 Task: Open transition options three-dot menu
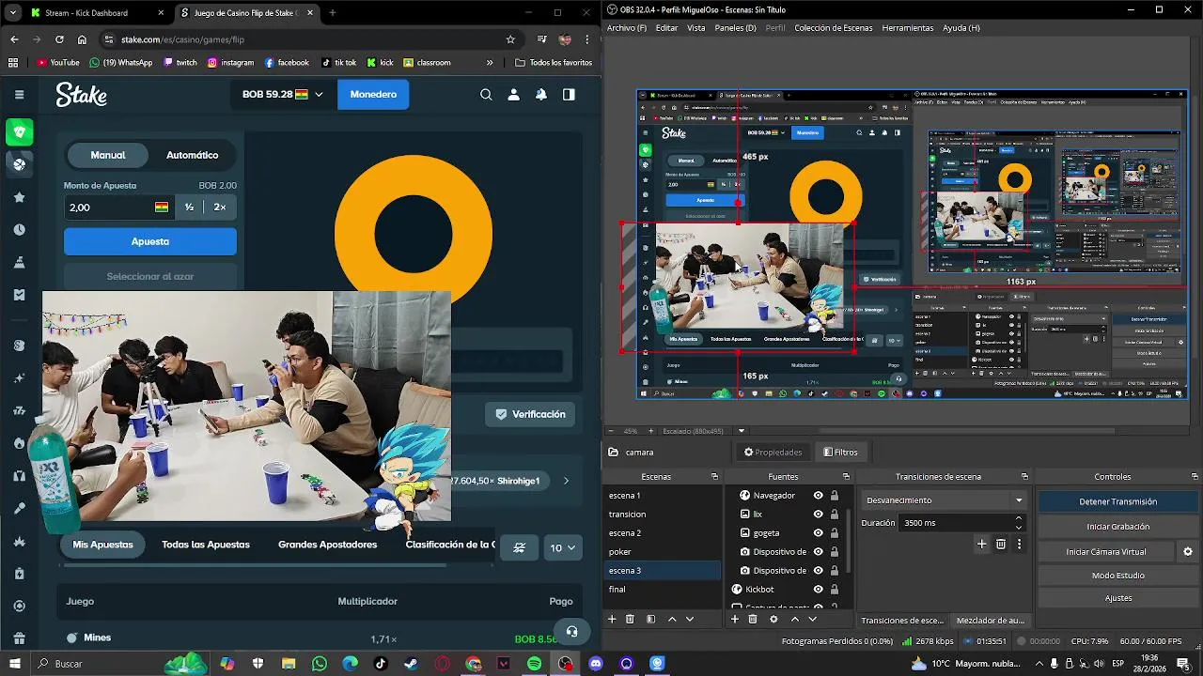click(1019, 544)
